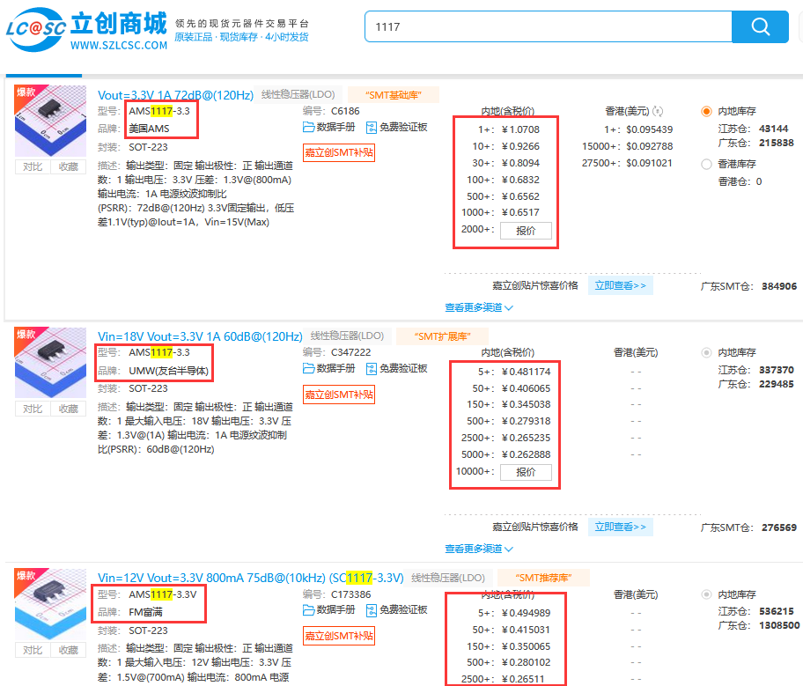Open 立即查看>> link for 美国AMS product
The height and width of the screenshot is (686, 803).
tap(620, 285)
